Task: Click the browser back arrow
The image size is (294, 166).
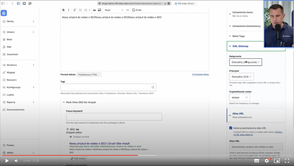Action: coord(12,3)
